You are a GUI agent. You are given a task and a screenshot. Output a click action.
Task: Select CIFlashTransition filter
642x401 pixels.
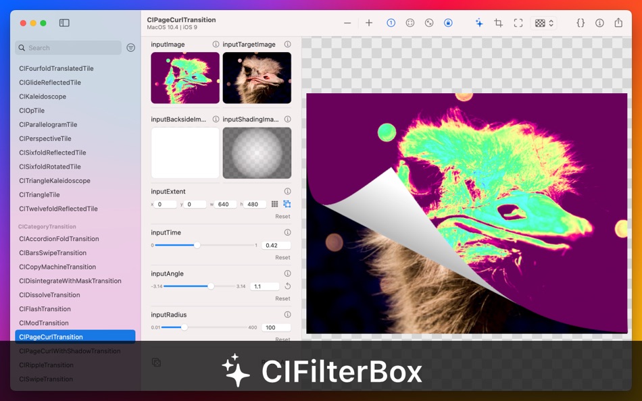point(45,309)
